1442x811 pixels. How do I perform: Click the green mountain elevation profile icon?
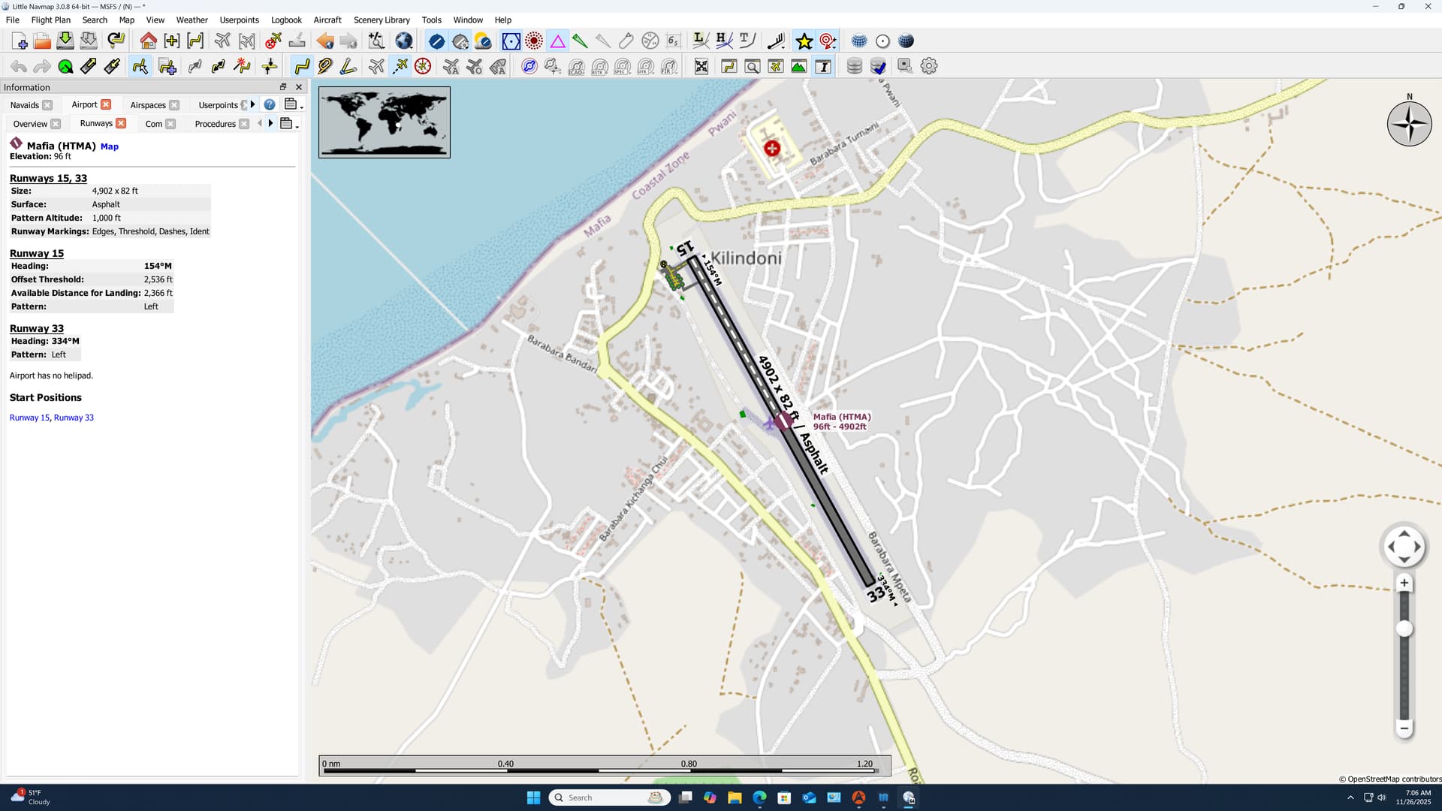click(799, 67)
